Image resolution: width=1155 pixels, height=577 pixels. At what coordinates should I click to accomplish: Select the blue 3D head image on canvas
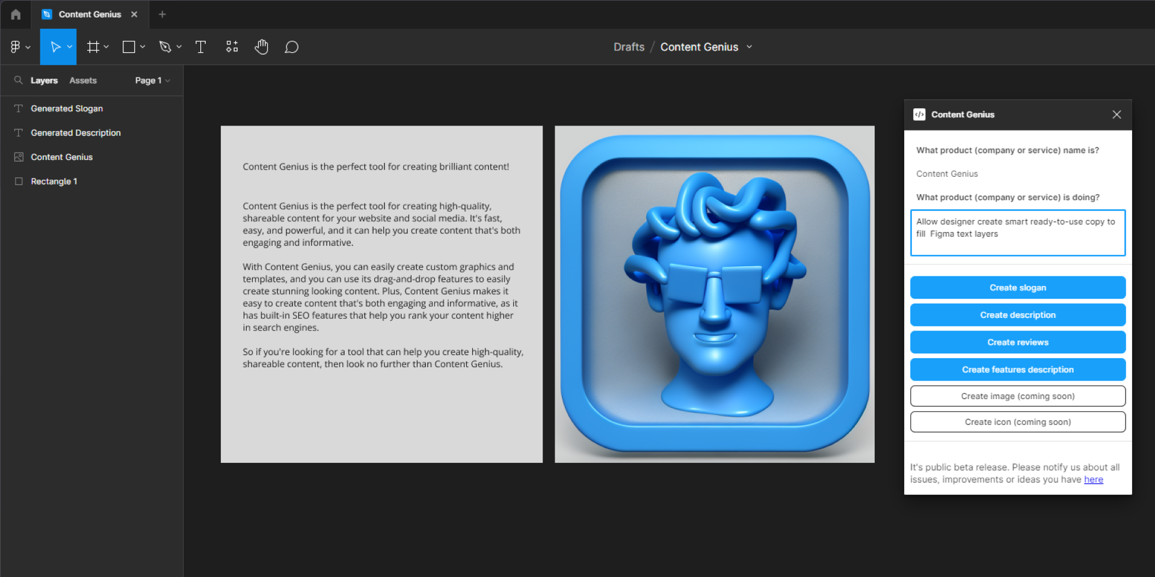715,294
